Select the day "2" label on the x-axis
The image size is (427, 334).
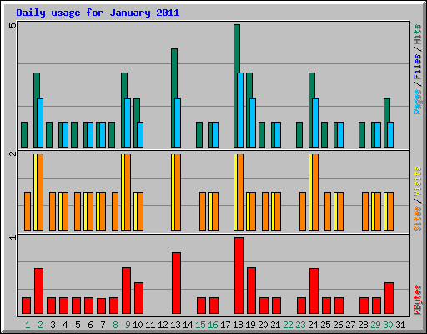point(40,325)
